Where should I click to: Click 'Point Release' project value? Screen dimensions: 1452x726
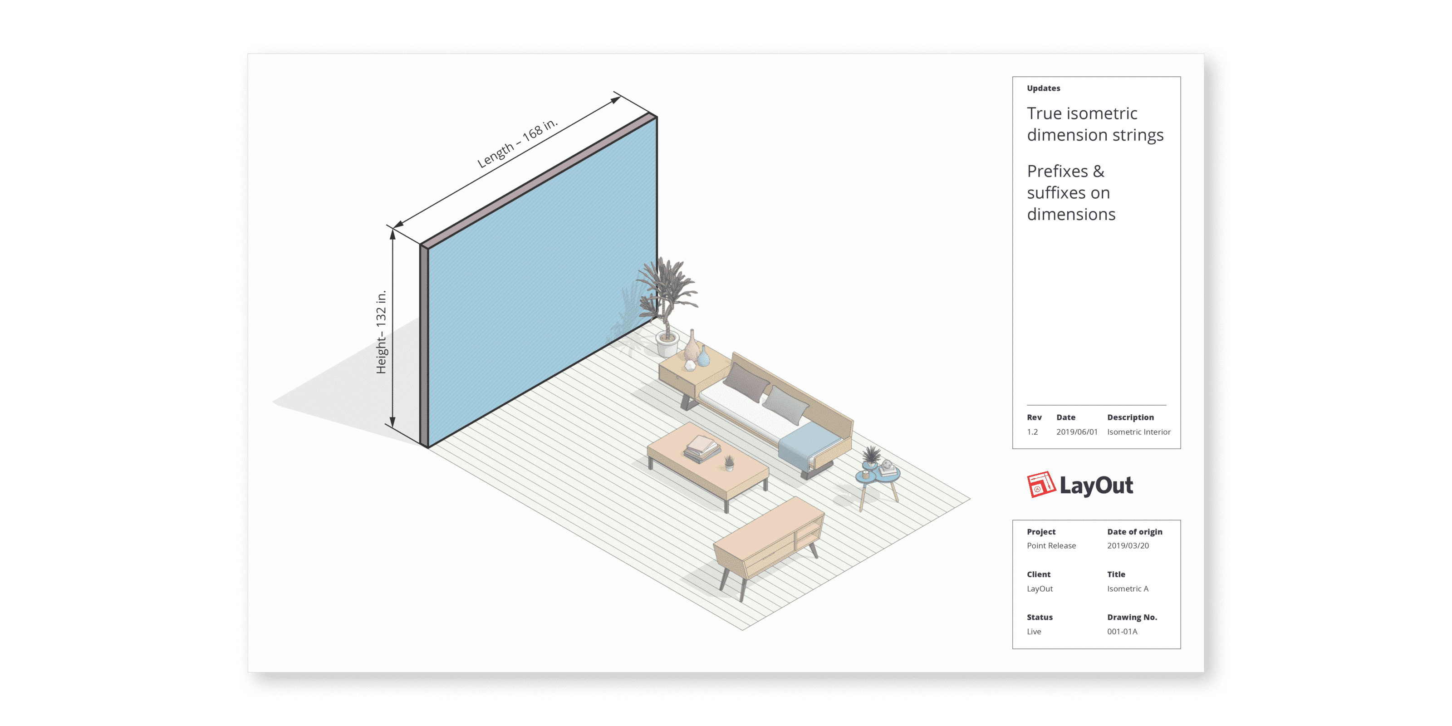[1051, 546]
